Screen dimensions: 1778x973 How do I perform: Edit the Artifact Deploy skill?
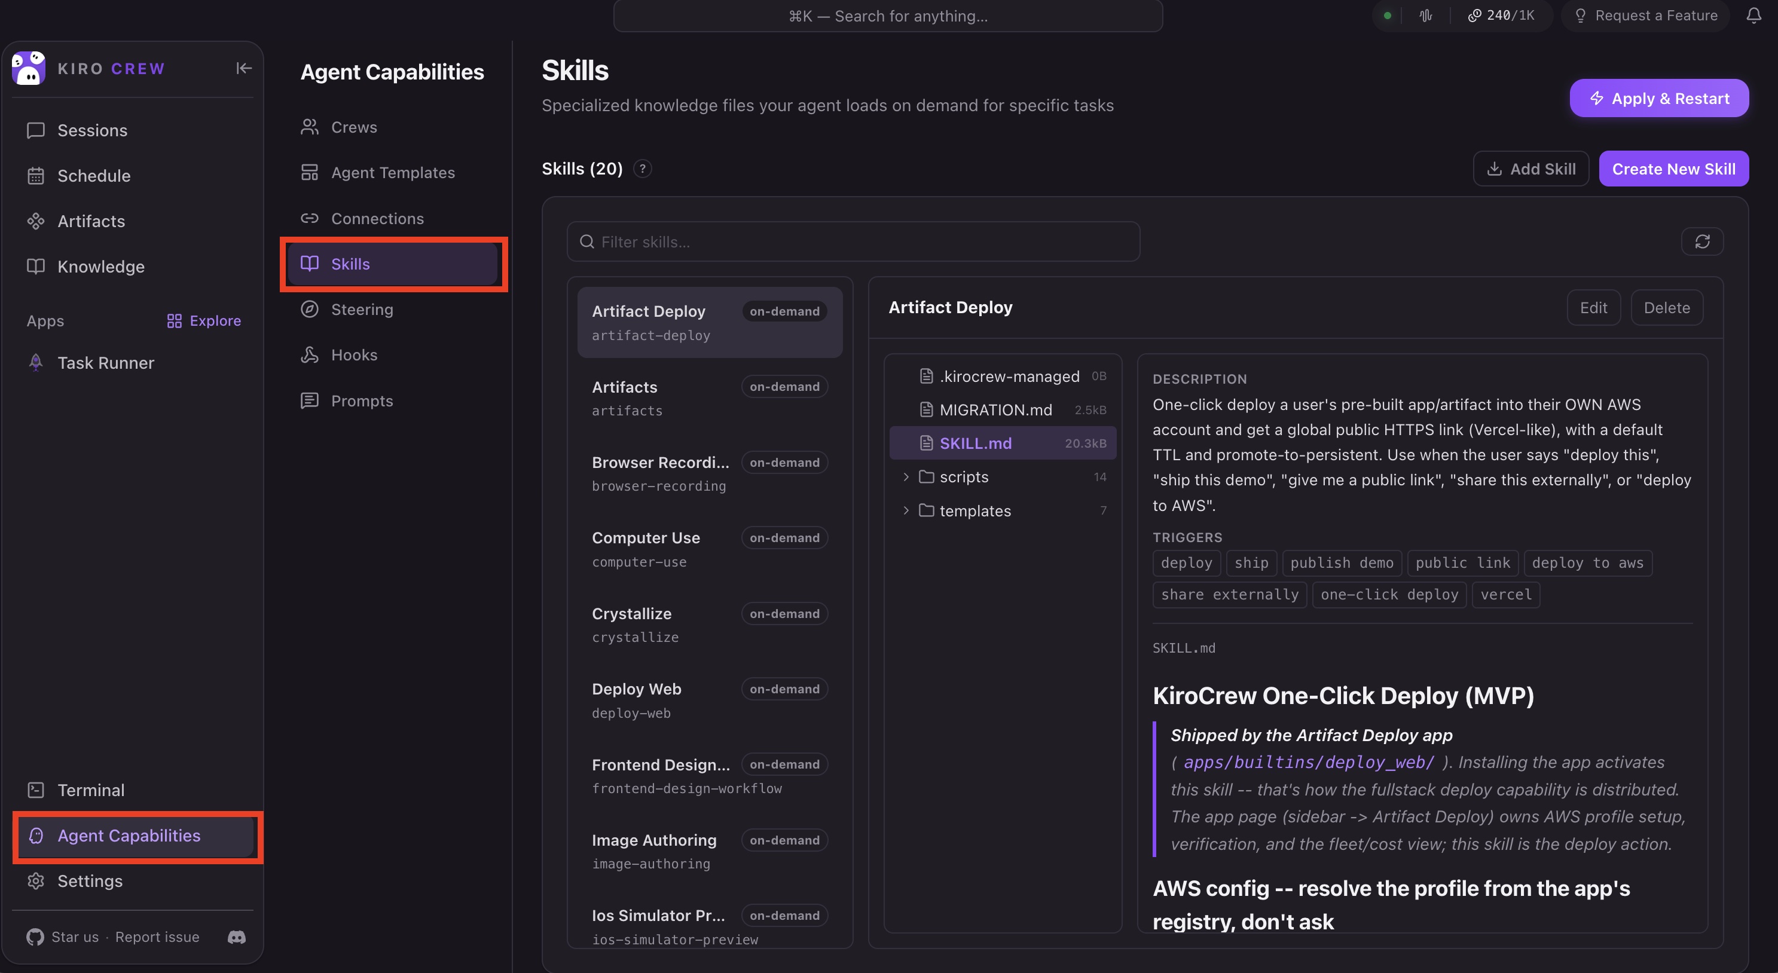(1594, 307)
